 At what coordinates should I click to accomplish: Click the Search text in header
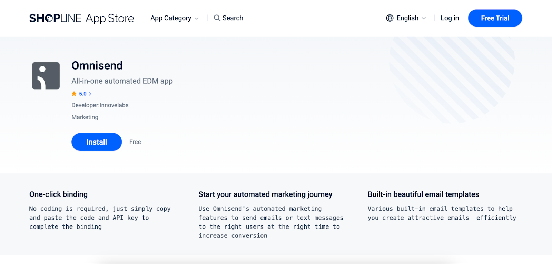point(233,18)
